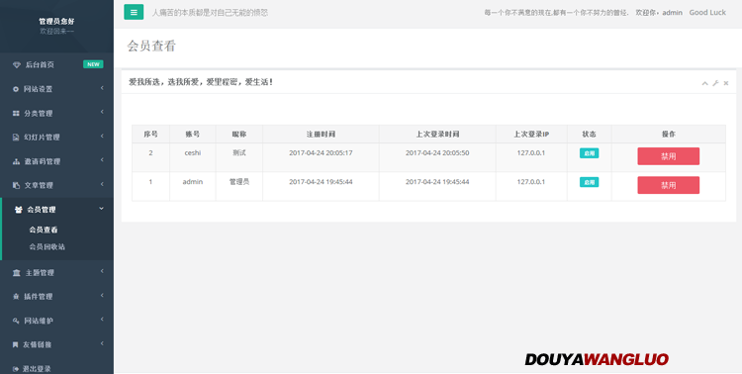The width and height of the screenshot is (742, 374).
Task: Click the 启用 status badge for admin
Action: [590, 182]
